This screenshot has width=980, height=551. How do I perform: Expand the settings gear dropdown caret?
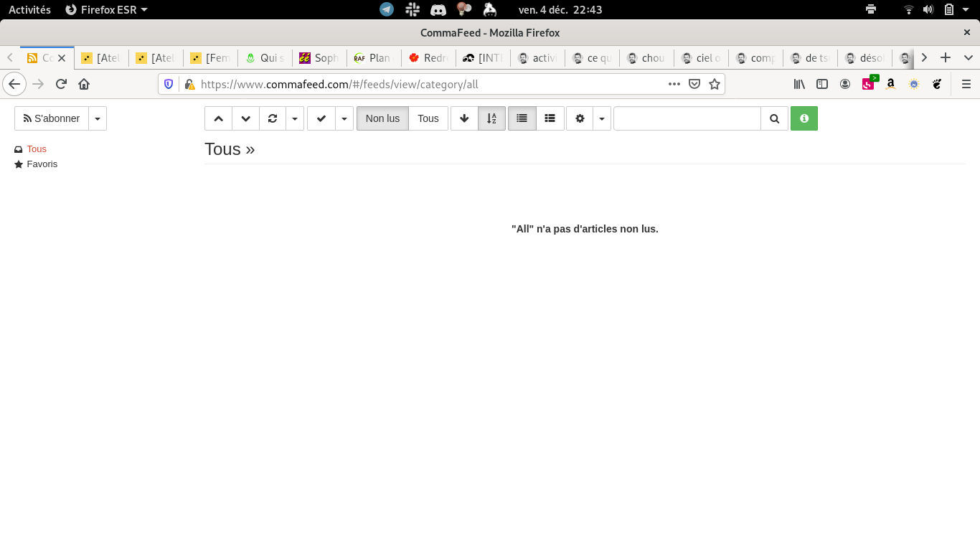pyautogui.click(x=602, y=118)
